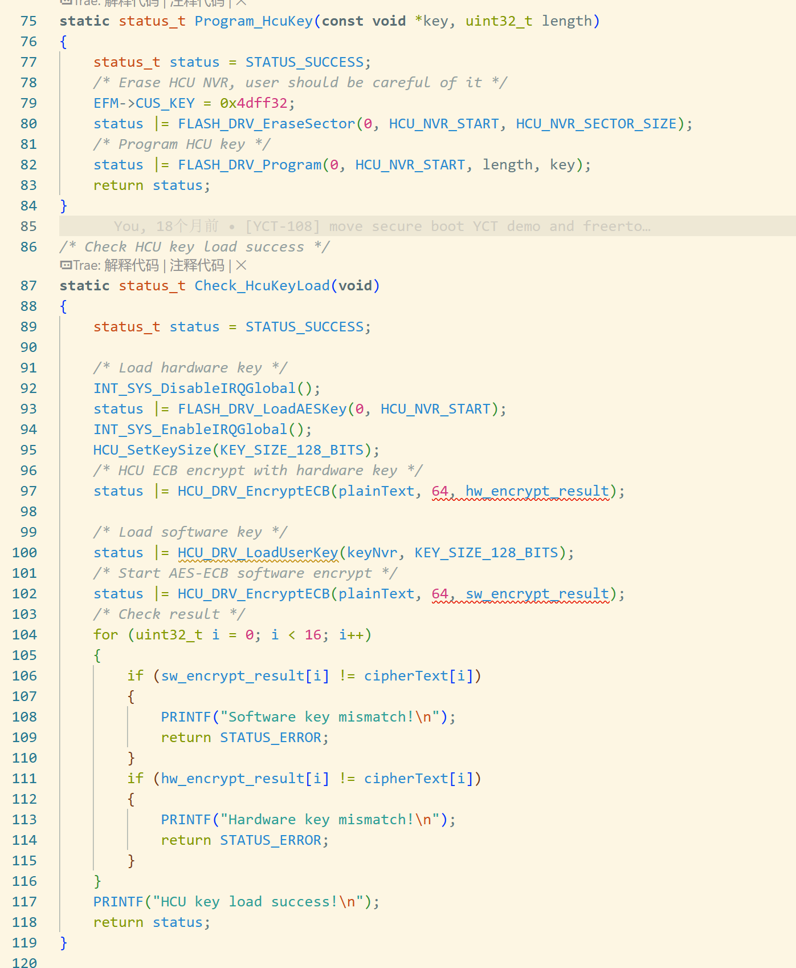Screen dimensions: 796x968
Task: Click 解释代码 above Check_HcuKeyLoad function
Action: pyautogui.click(x=131, y=265)
